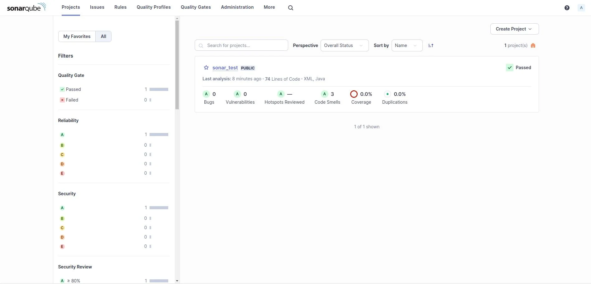Open the user avatar menu

pyautogui.click(x=581, y=7)
